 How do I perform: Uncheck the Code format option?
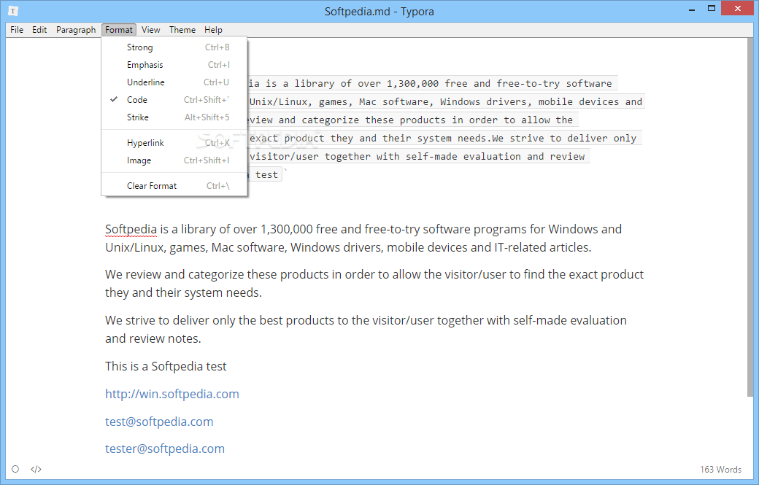[x=174, y=100]
